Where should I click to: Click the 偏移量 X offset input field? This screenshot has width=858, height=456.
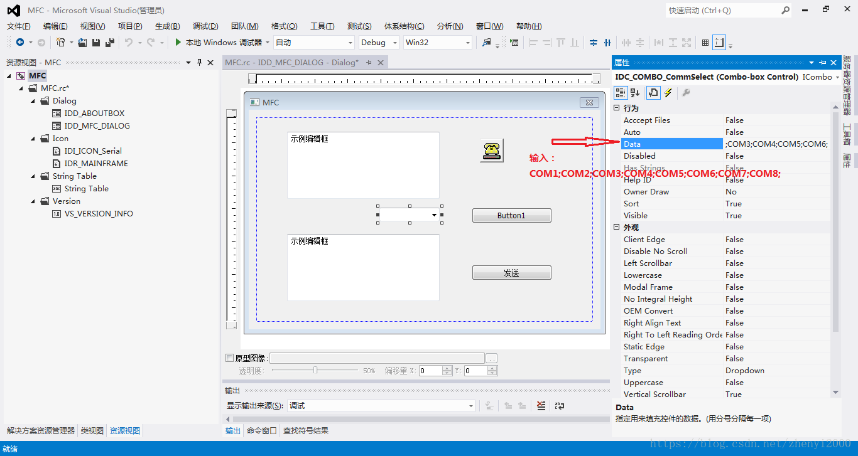430,371
